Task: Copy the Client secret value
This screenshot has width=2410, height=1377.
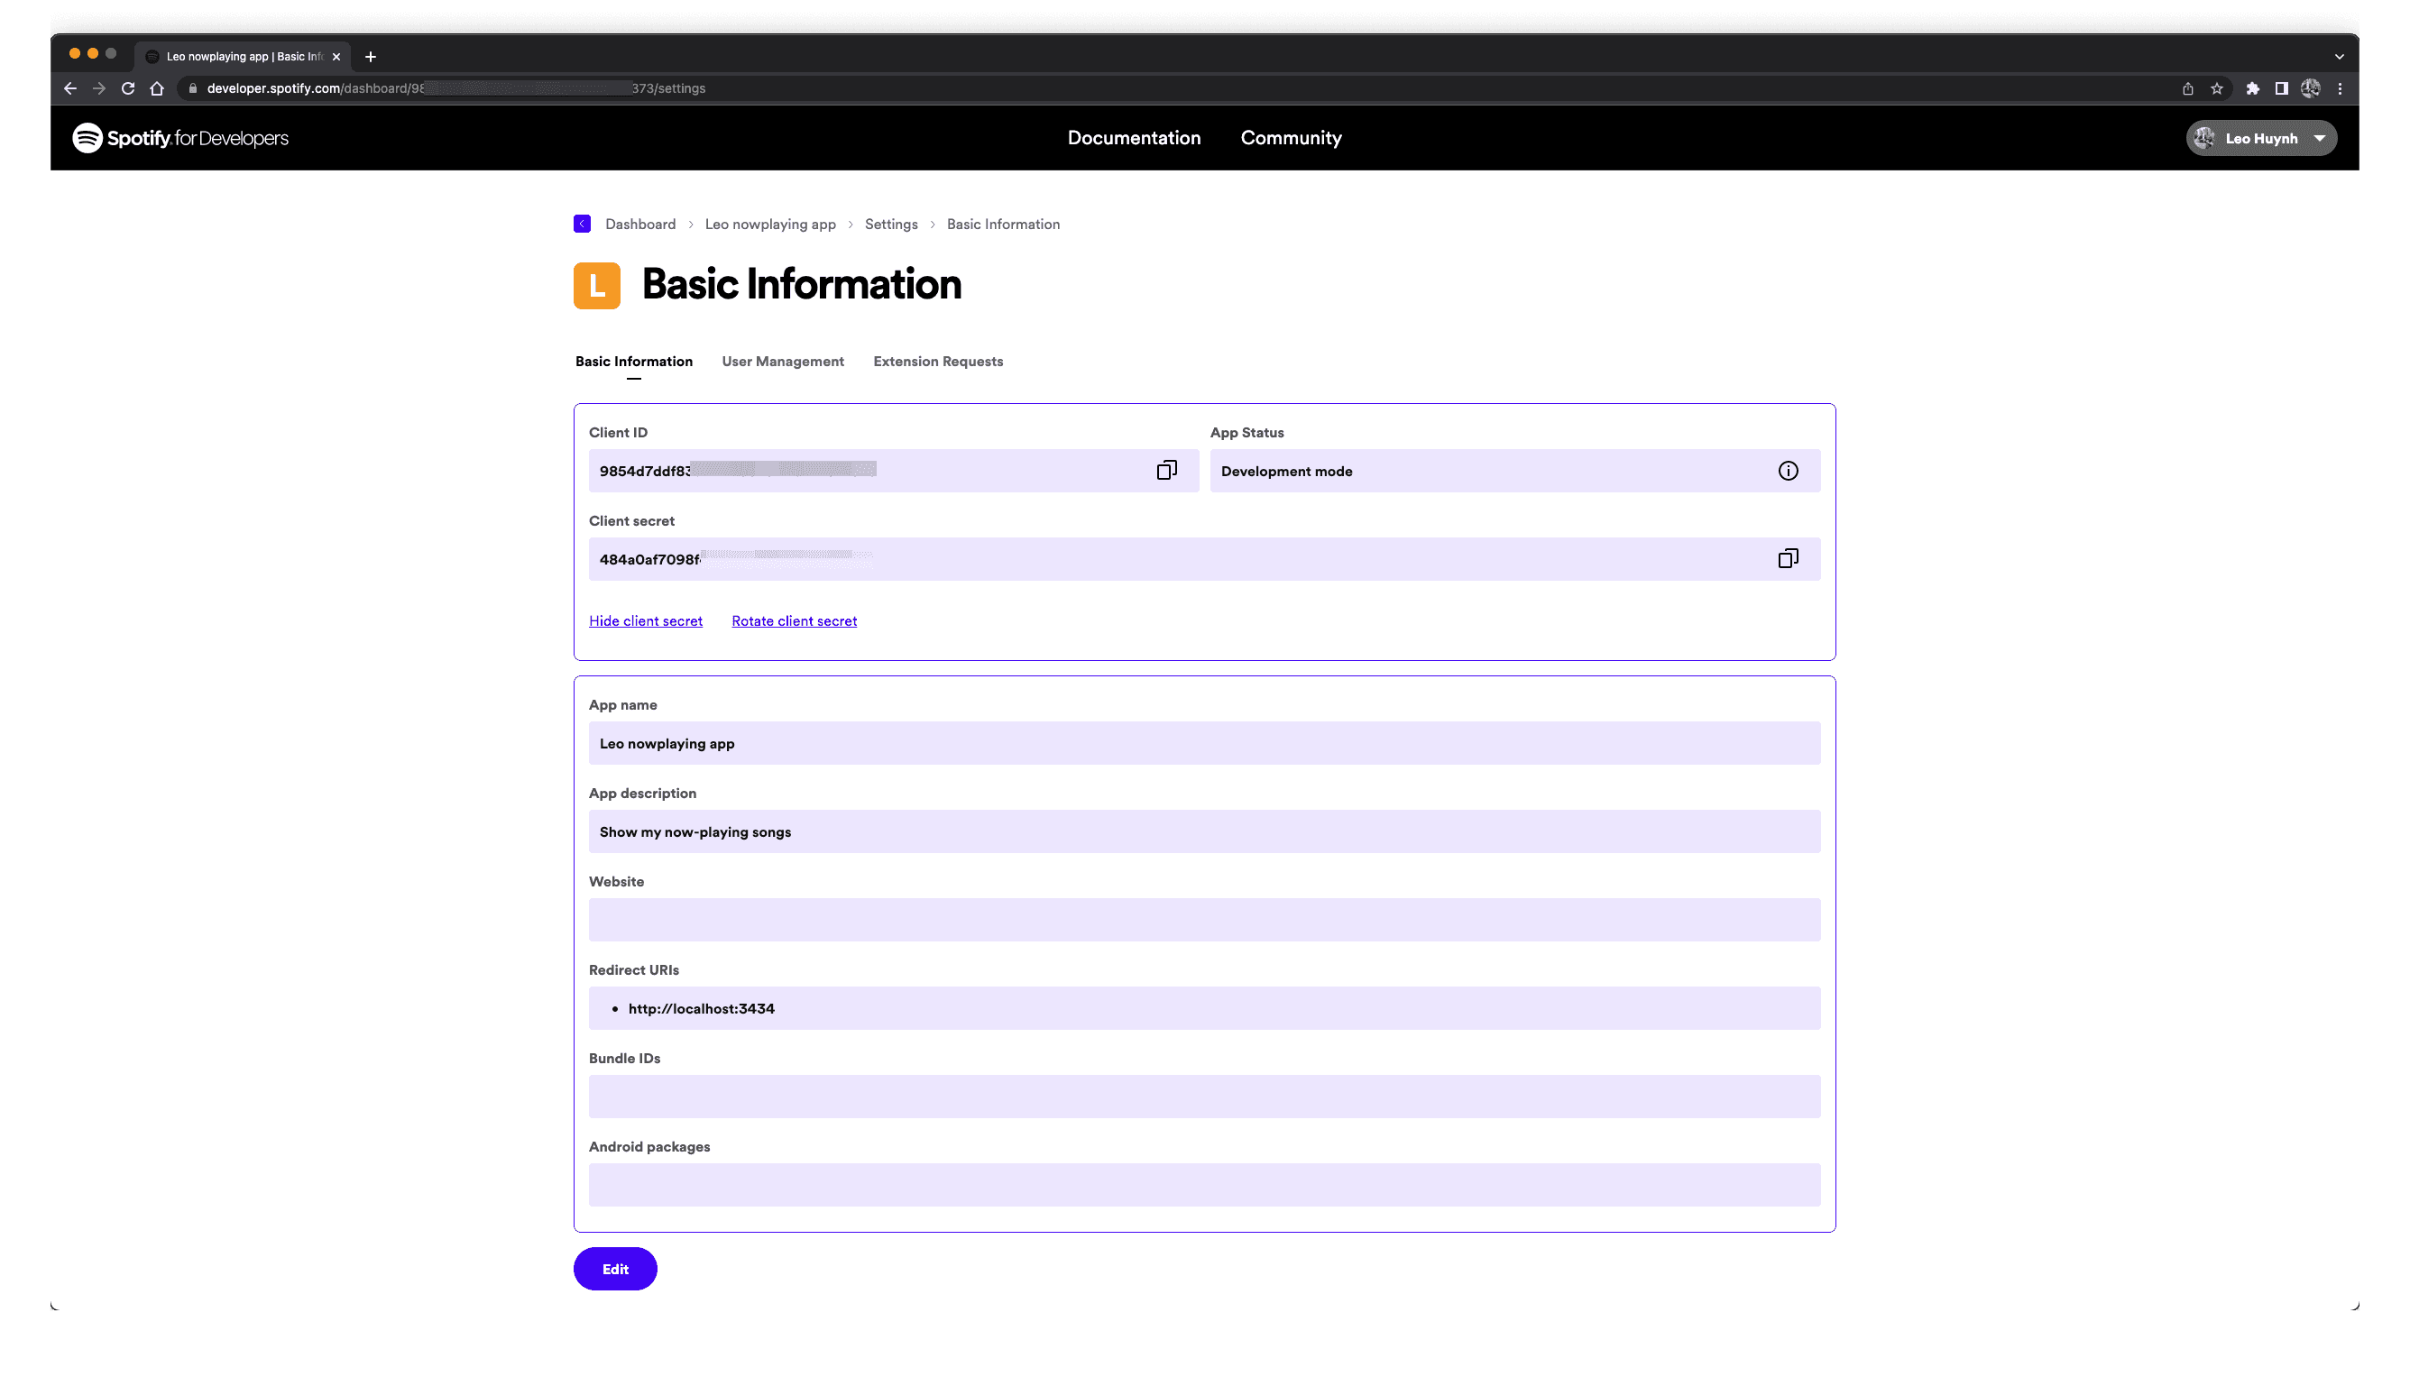Action: [x=1788, y=558]
